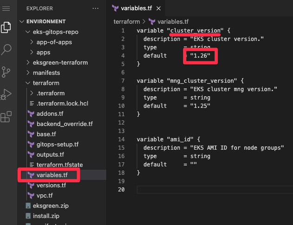Switch to the variables.tf tab
Image resolution: width=293 pixels, height=225 pixels.
pos(136,8)
